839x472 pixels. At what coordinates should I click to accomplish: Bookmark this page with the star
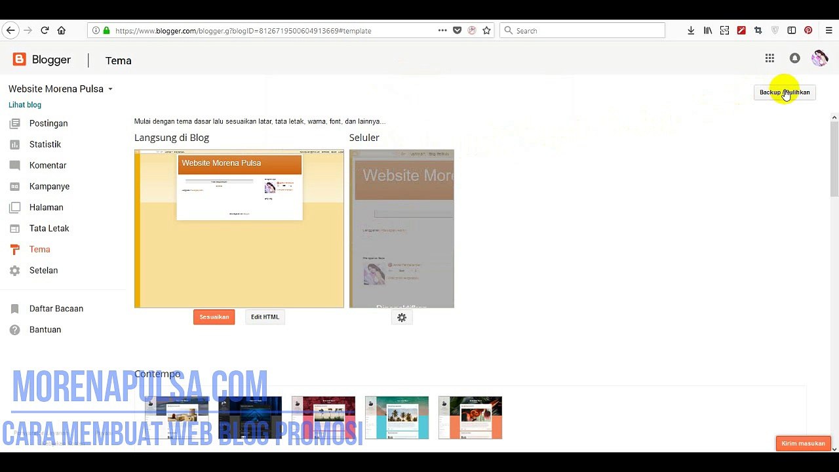point(486,30)
